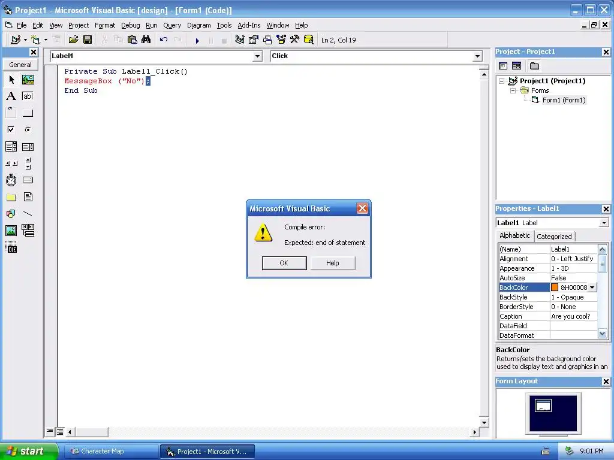The width and height of the screenshot is (614, 460).
Task: Click View Object in the Project panel
Action: 516,66
